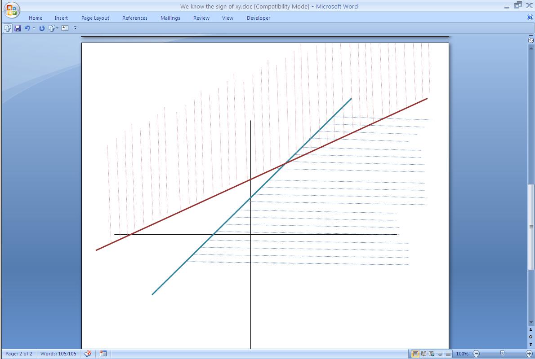Open the Select Browse Object button
535x359 pixels.
tap(531, 337)
